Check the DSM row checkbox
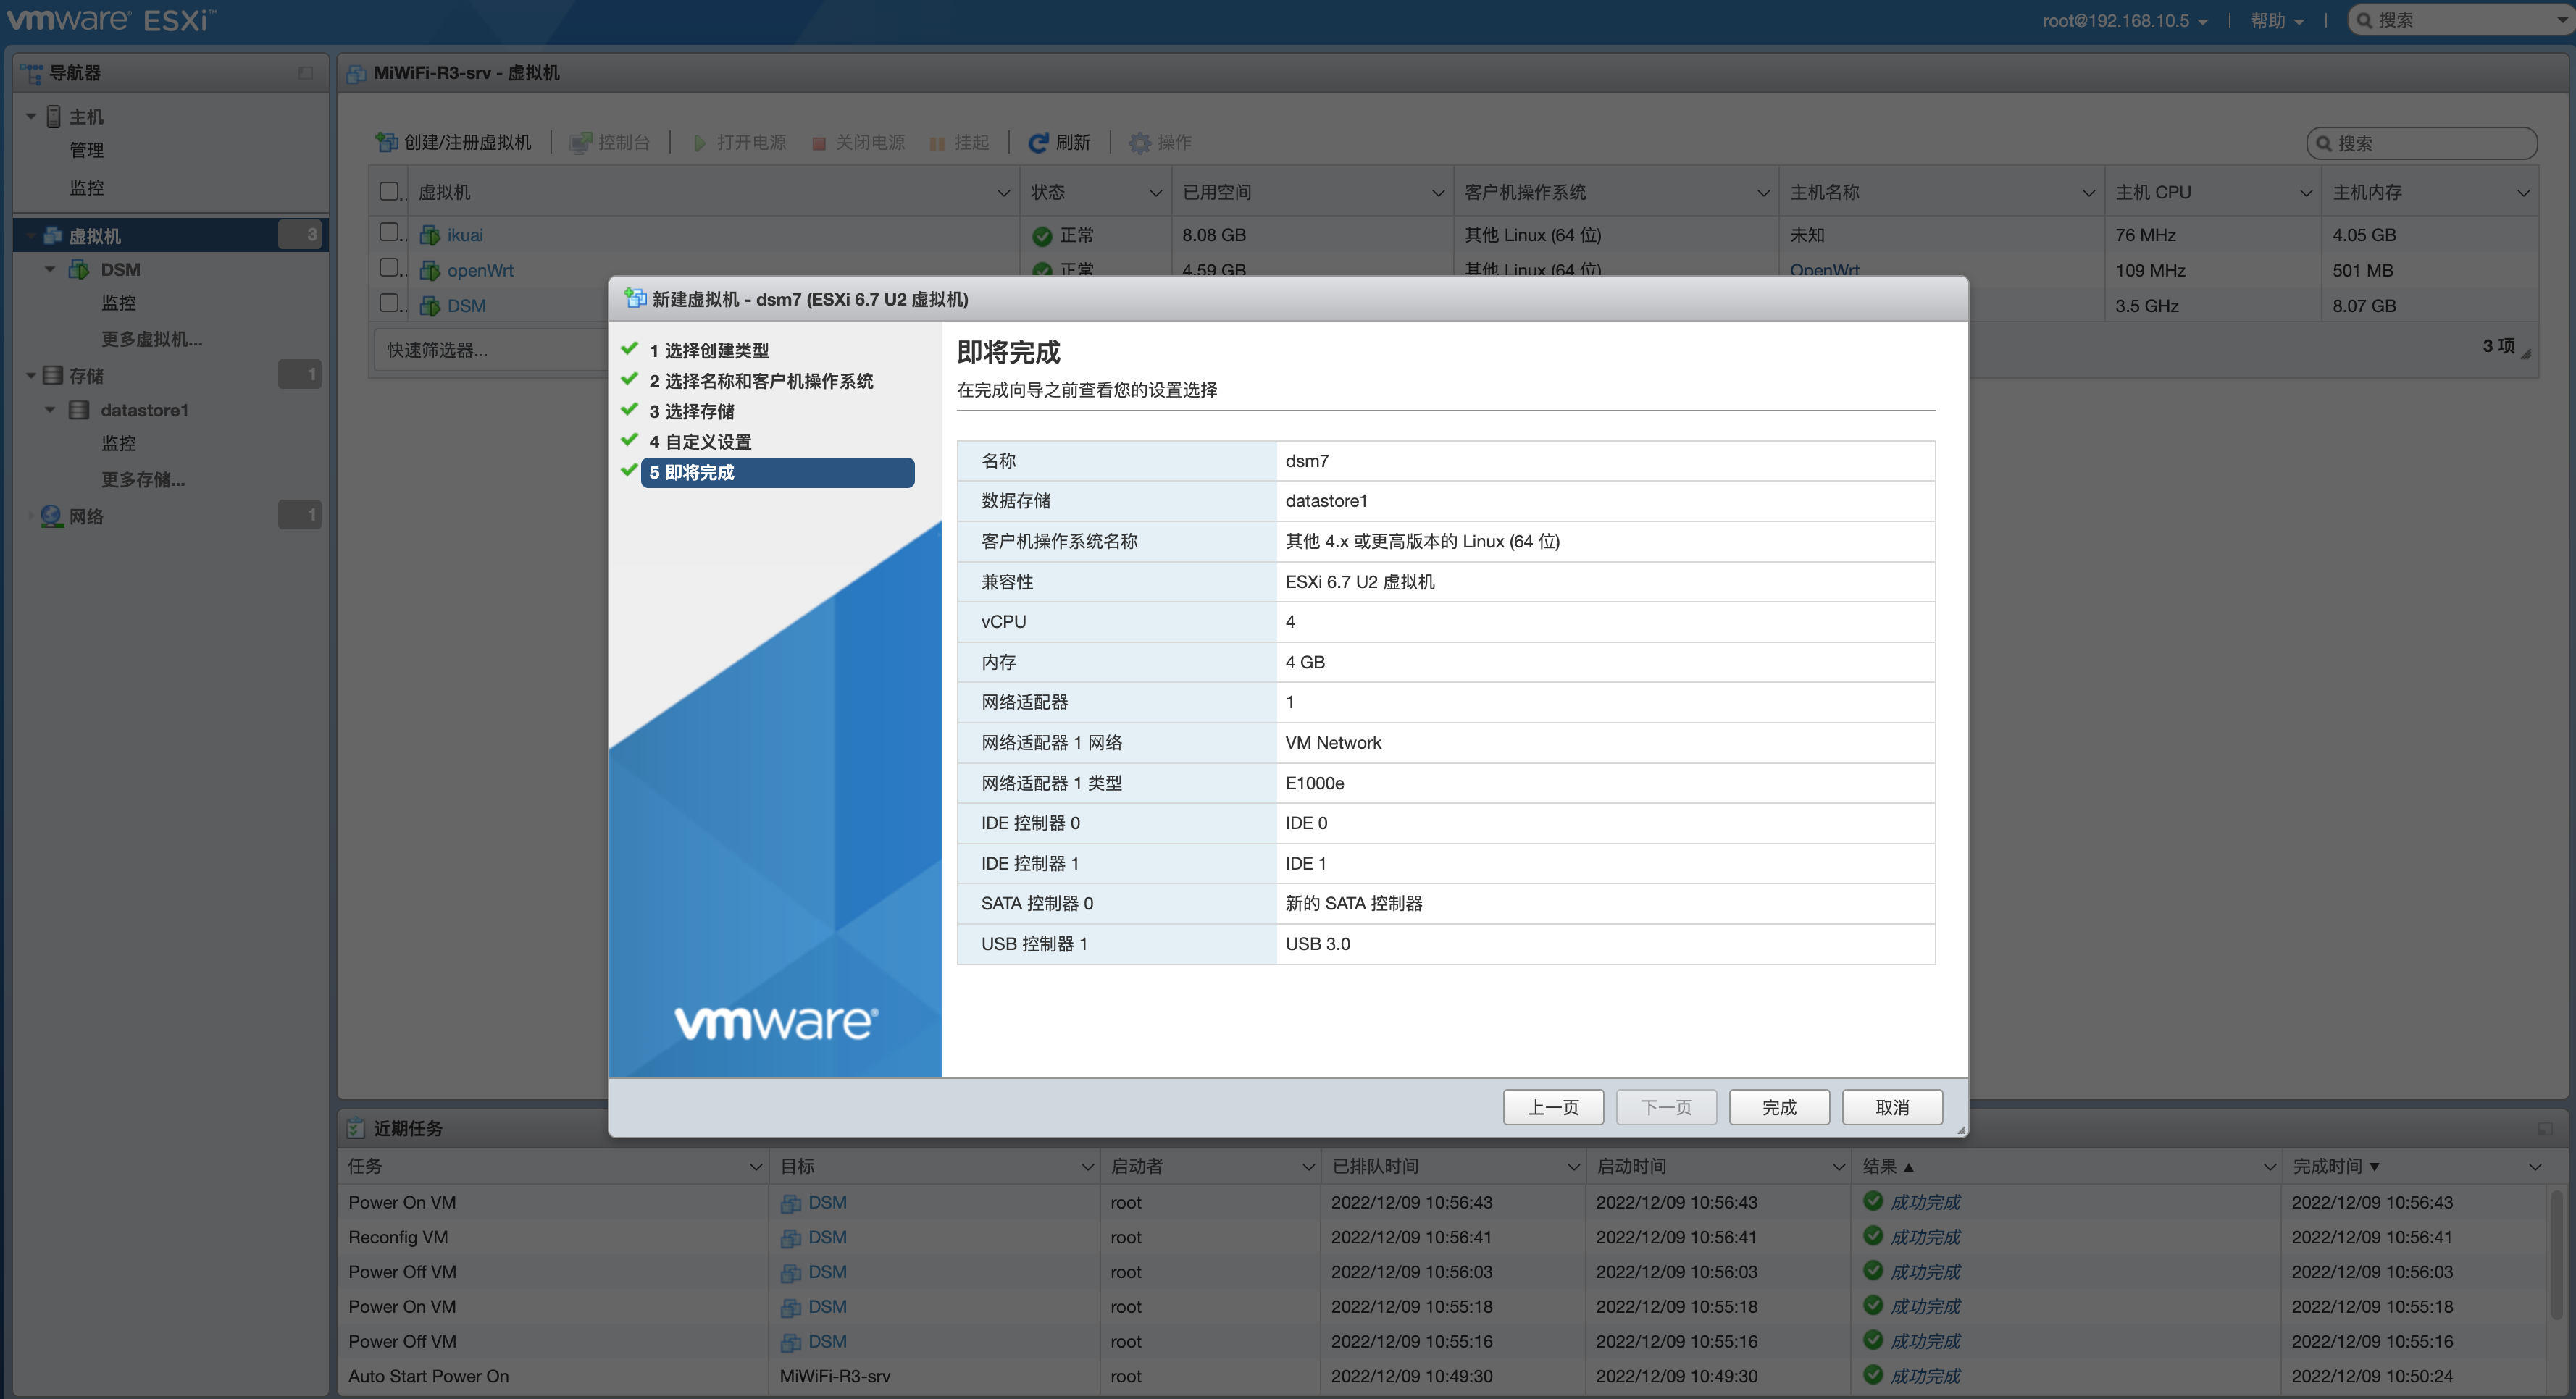Viewport: 2576px width, 1399px height. 389,303
